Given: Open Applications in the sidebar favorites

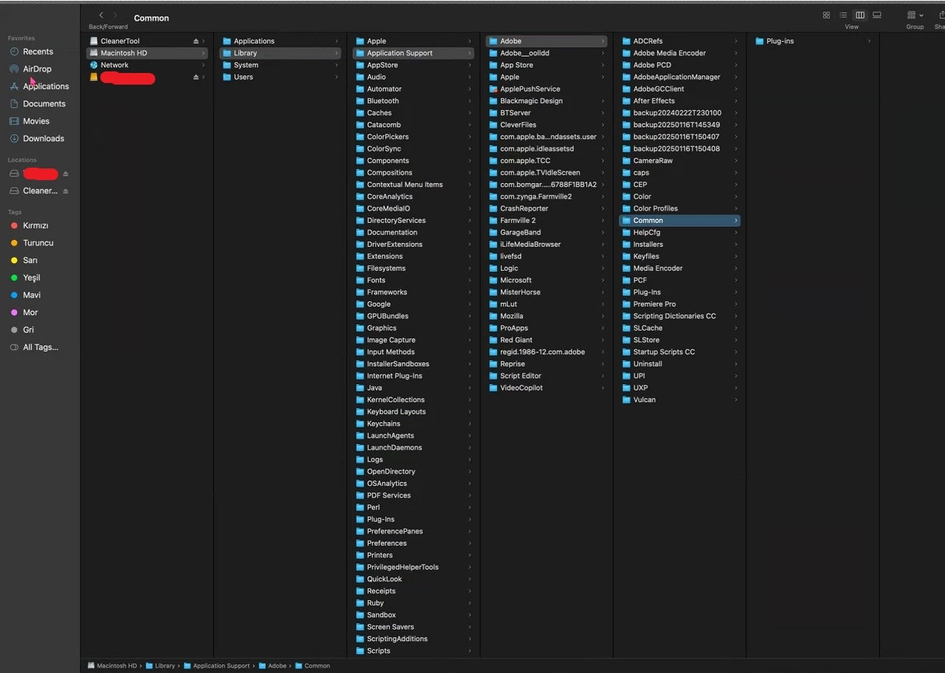Looking at the screenshot, I should tap(46, 86).
